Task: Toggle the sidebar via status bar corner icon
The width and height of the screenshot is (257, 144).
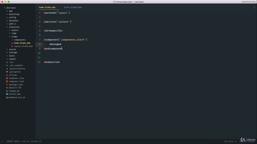Action: (2, 141)
